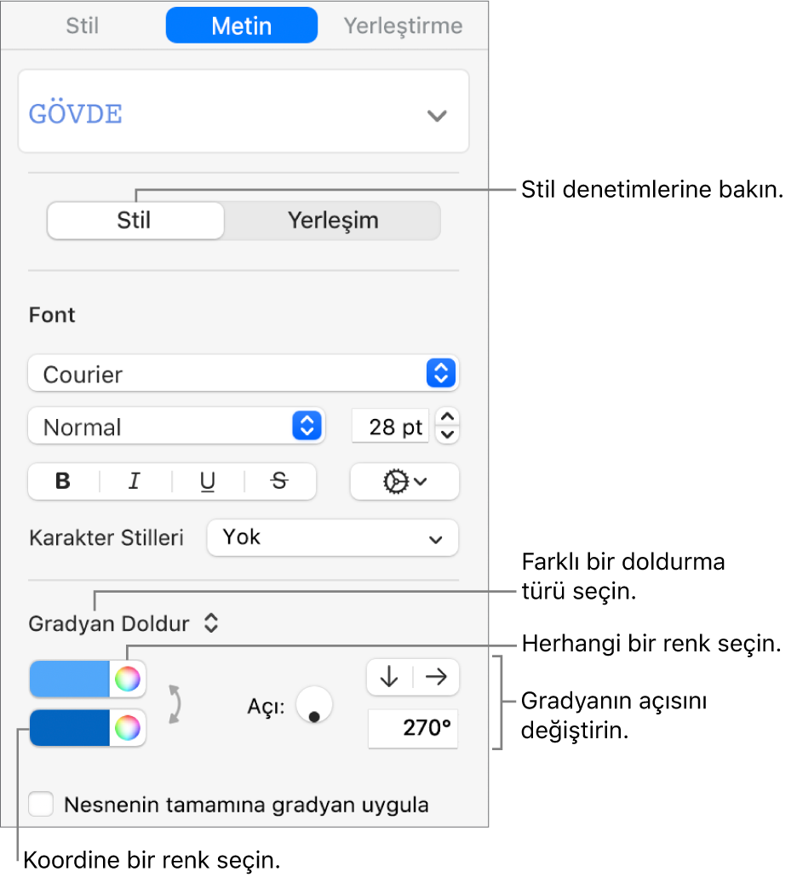Image resolution: width=797 pixels, height=883 pixels.
Task: Click the 270° angle field
Action: 413,728
